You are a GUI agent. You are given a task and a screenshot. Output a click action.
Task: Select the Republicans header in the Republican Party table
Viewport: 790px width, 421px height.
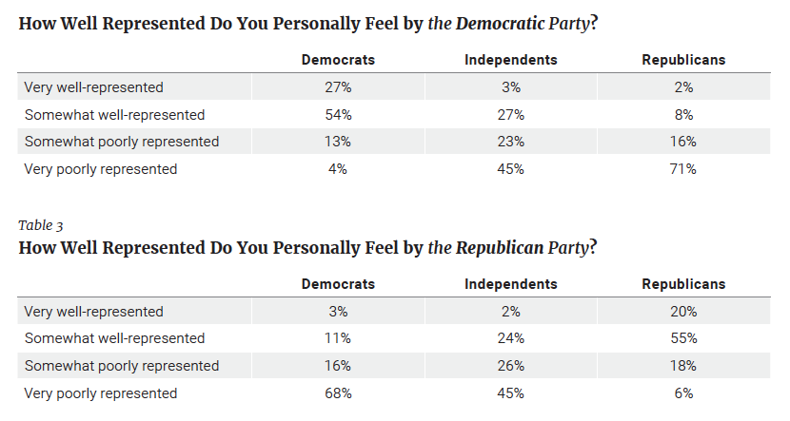pos(683,284)
